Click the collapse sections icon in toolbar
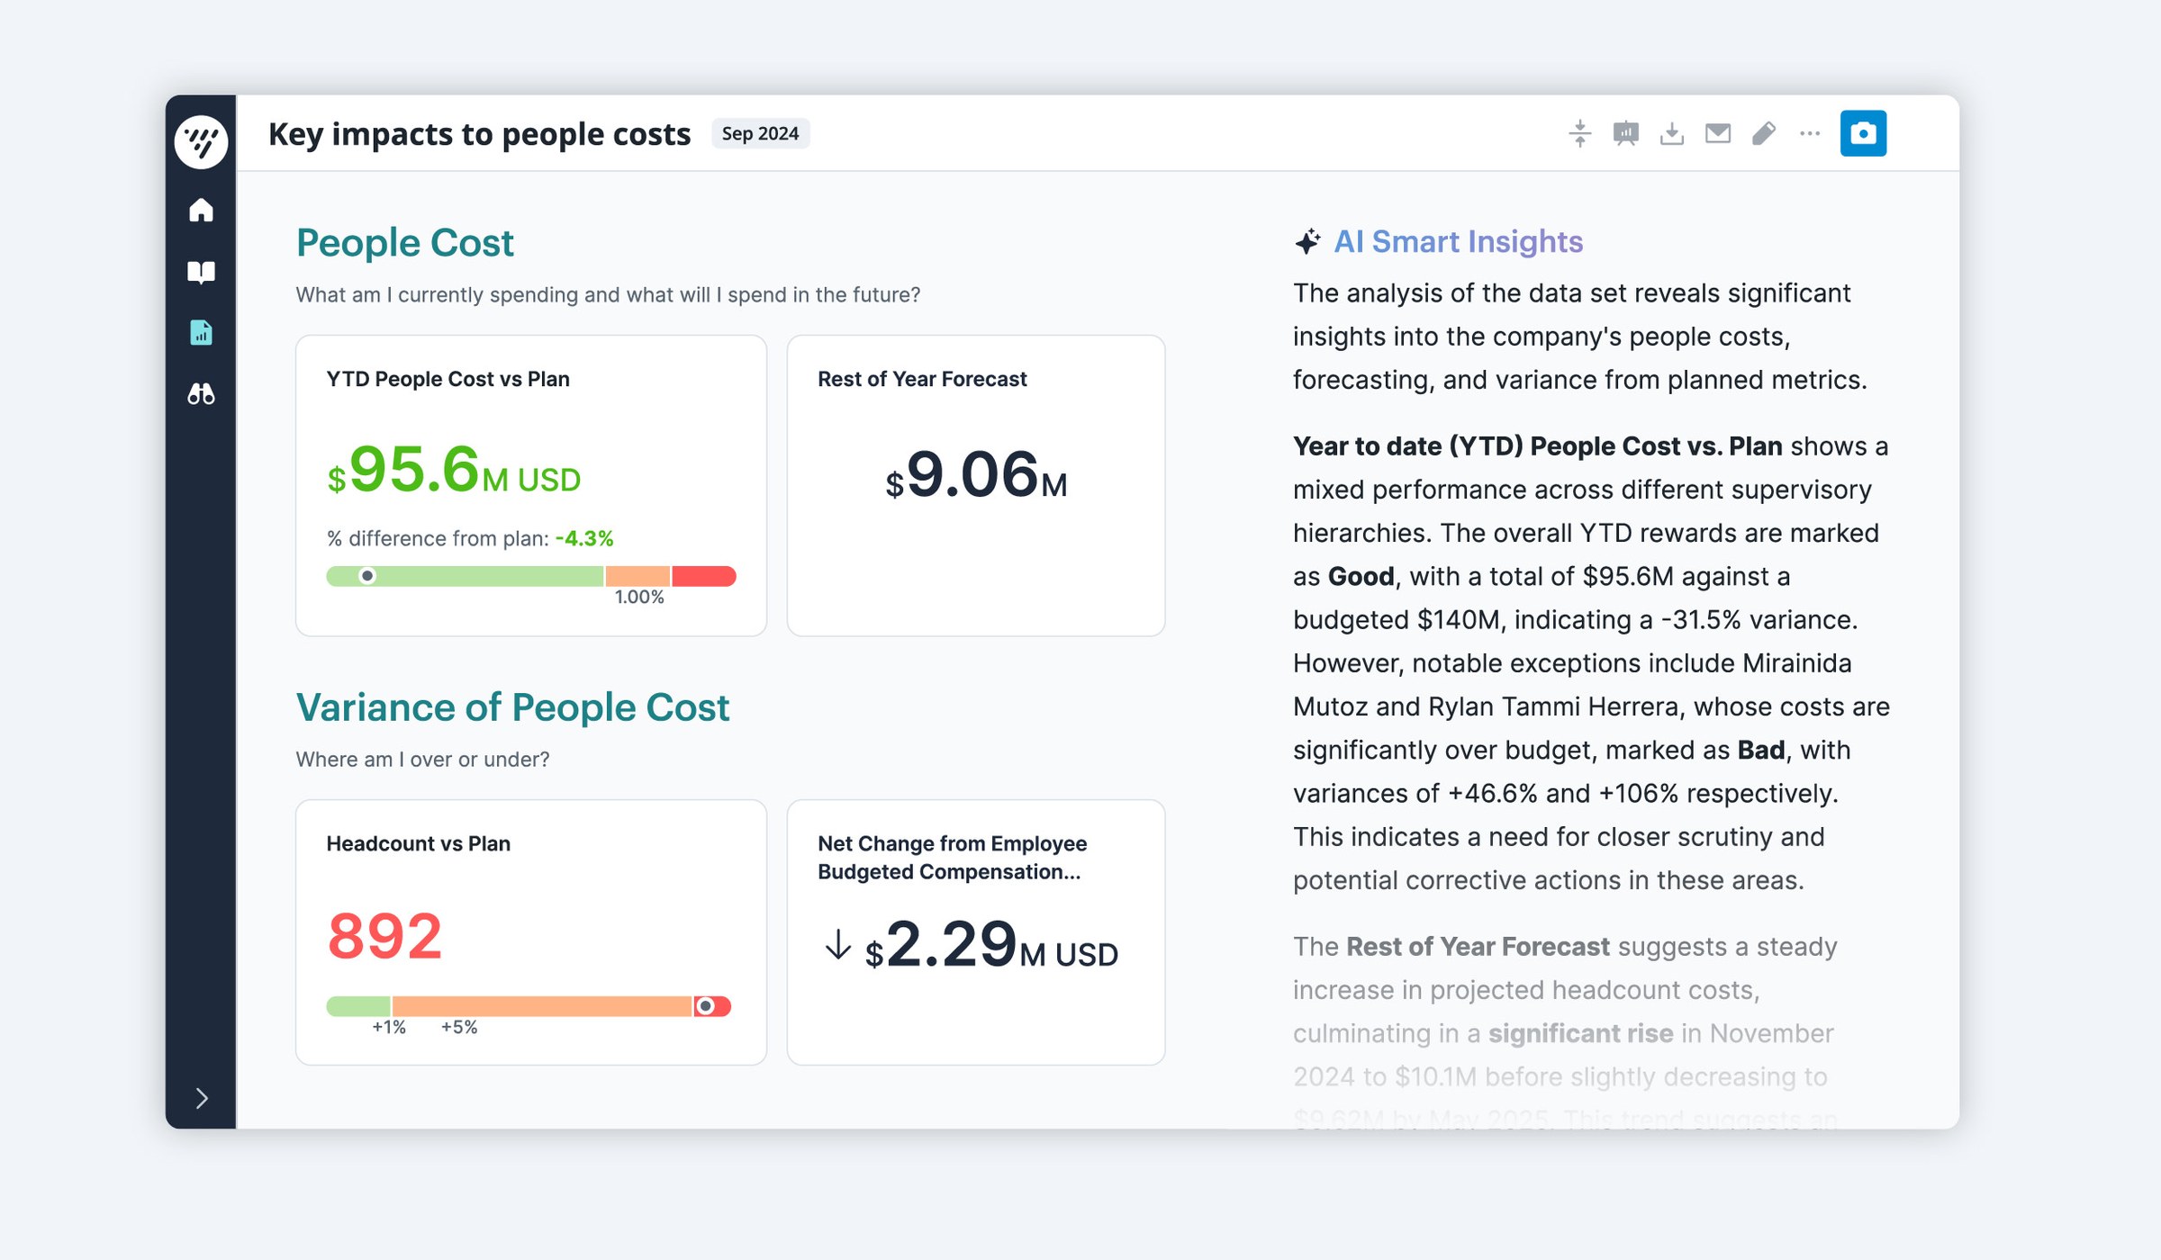This screenshot has height=1260, width=2161. click(x=1579, y=133)
